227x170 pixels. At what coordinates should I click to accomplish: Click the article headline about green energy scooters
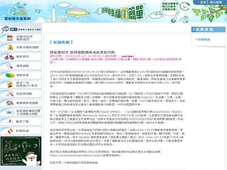pos(82,52)
